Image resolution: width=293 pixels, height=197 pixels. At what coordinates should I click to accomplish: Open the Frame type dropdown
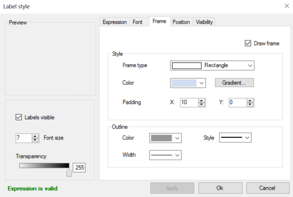250,65
